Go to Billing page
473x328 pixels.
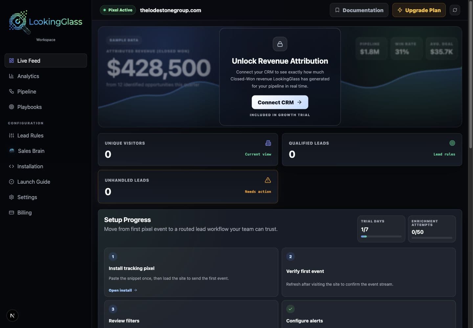point(46,213)
